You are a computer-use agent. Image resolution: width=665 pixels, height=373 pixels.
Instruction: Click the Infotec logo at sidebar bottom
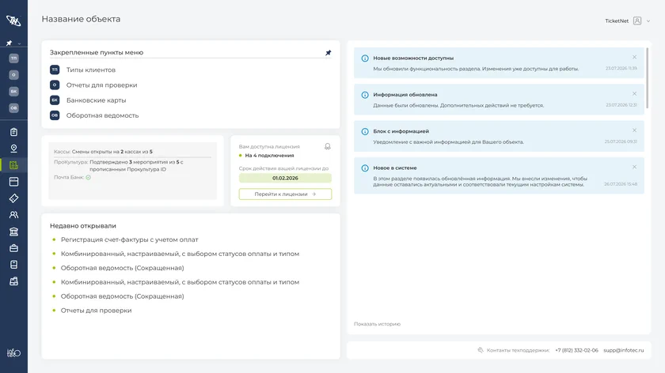point(13,352)
